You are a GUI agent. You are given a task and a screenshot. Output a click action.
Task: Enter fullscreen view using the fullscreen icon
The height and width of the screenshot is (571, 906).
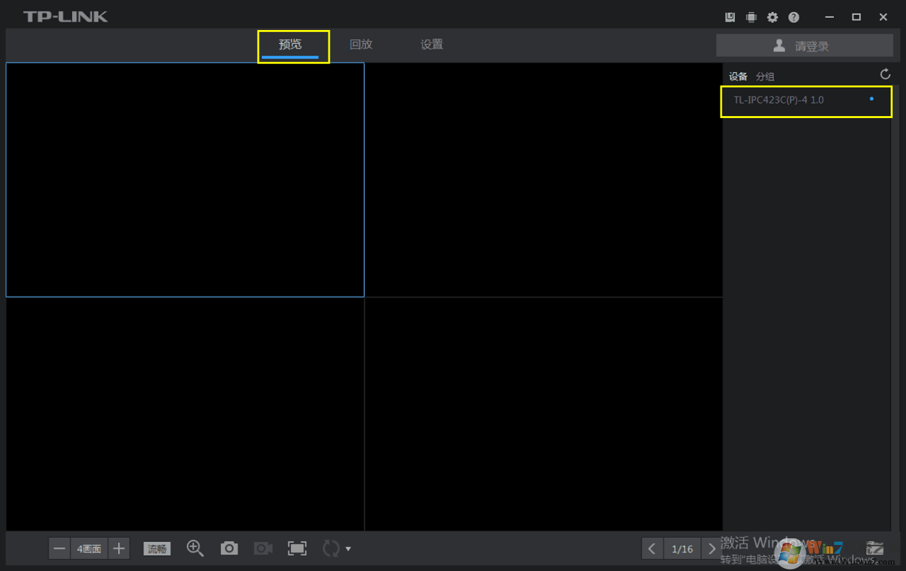click(x=297, y=548)
